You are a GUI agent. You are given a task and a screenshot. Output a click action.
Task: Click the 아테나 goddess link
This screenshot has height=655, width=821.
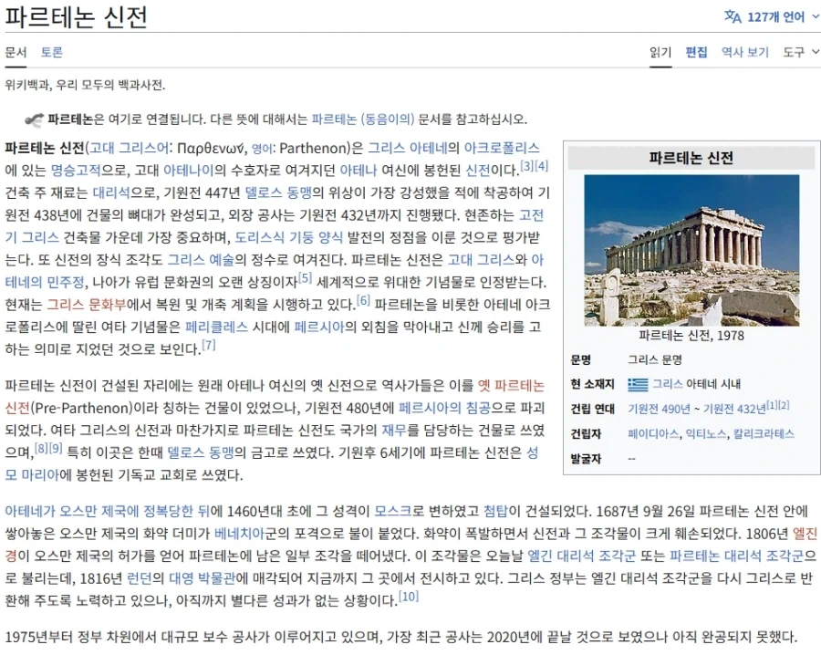click(x=359, y=171)
